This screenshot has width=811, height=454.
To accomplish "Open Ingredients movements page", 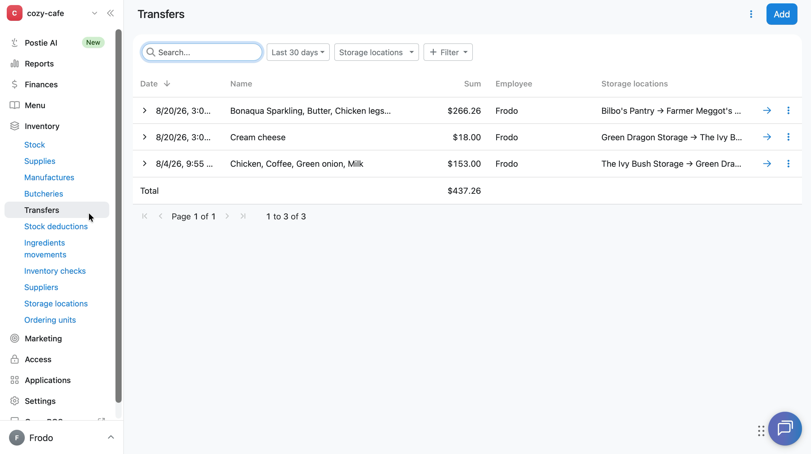I will 45,249.
